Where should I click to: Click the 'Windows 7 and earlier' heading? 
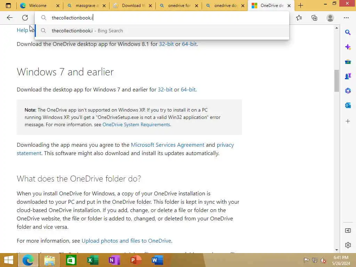pos(65,72)
